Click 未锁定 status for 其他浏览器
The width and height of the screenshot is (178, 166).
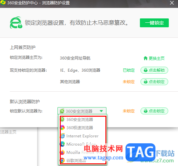[129, 82]
